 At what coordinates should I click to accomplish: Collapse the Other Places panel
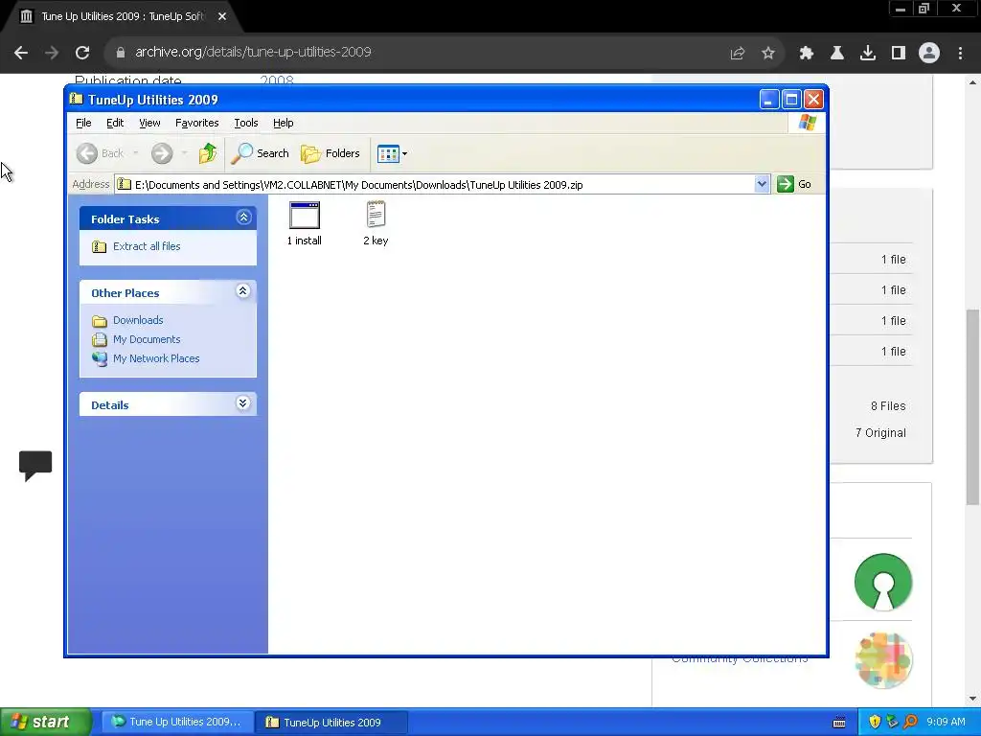pos(242,291)
